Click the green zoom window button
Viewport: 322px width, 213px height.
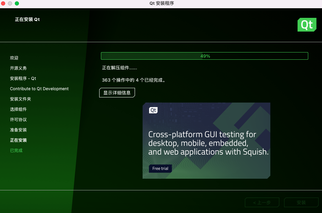tap(17, 3)
